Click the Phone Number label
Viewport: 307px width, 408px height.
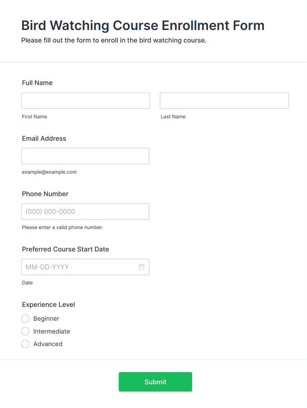[45, 194]
